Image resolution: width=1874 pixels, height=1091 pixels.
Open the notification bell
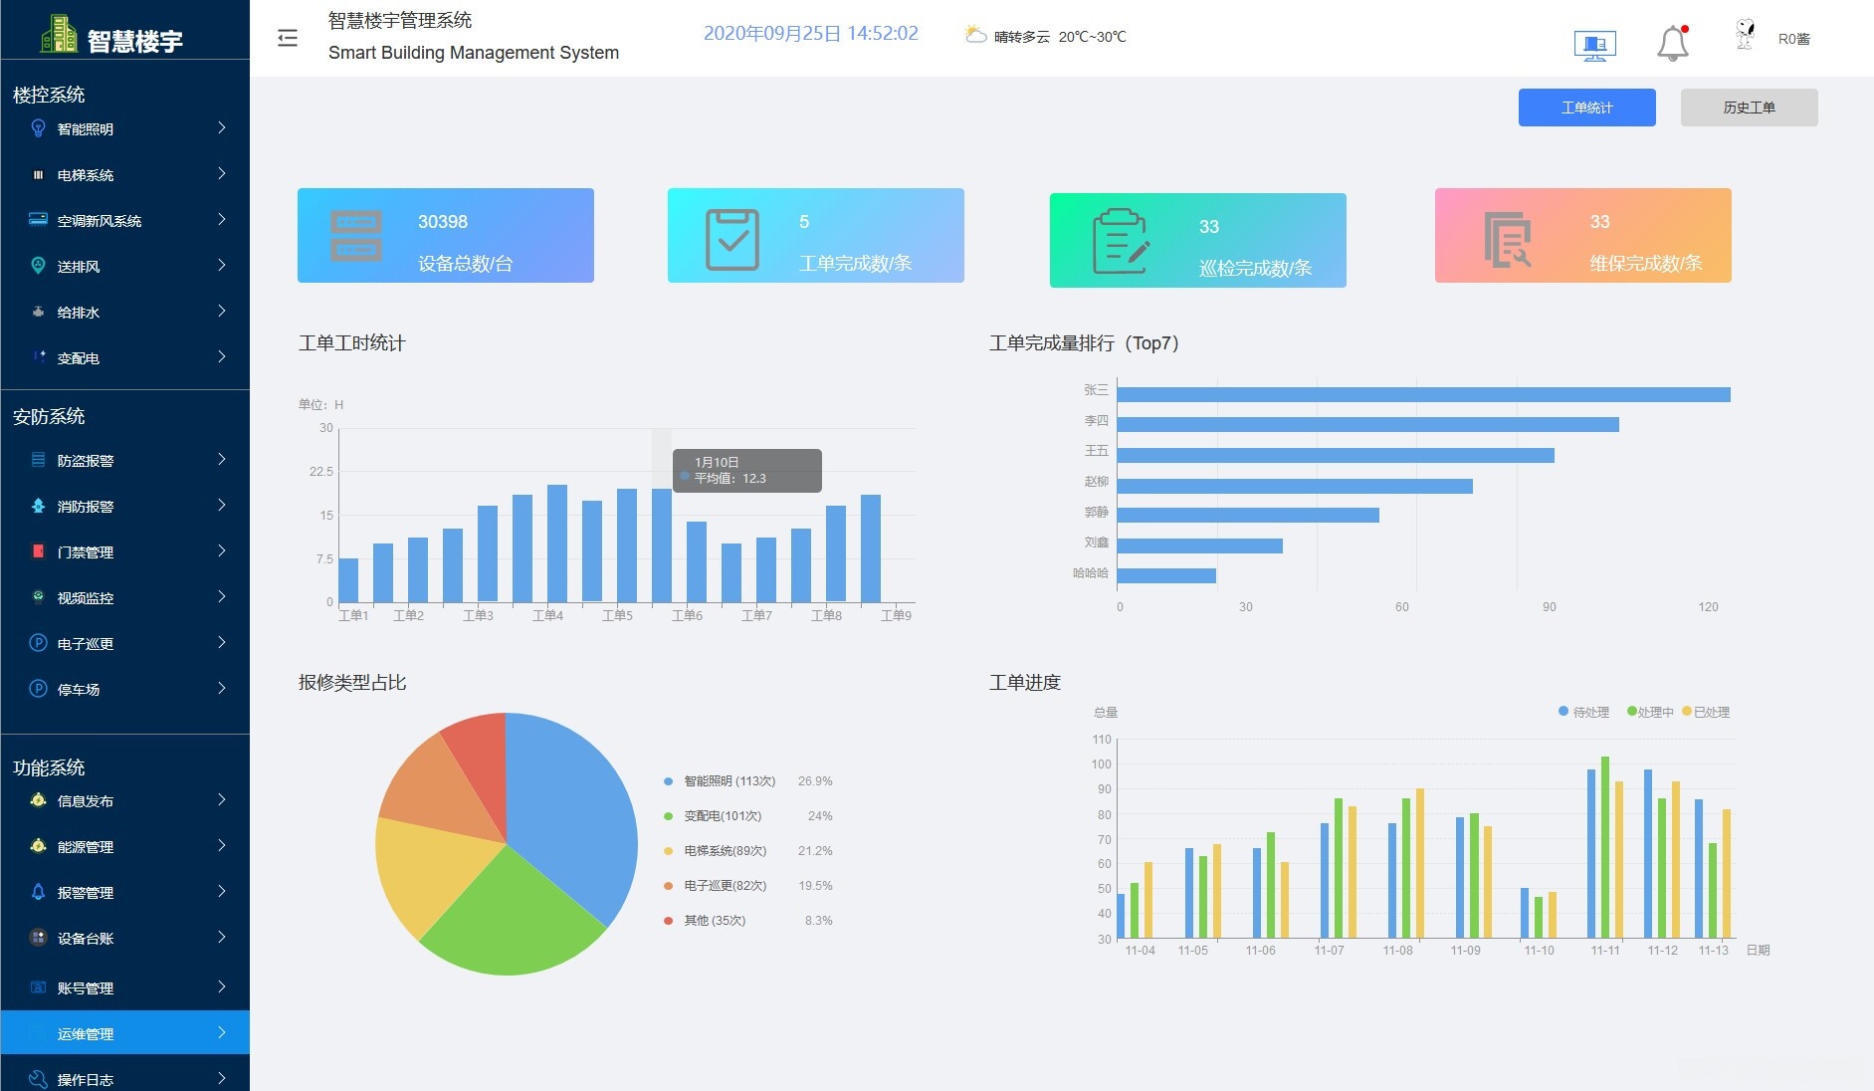pos(1673,43)
